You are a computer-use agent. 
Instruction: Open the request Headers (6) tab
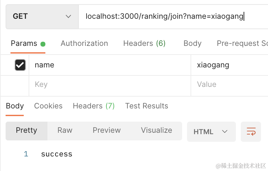[x=144, y=43]
